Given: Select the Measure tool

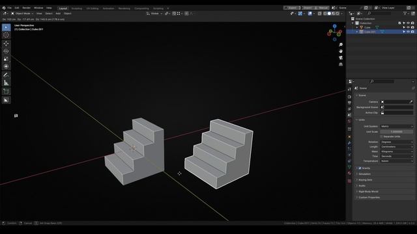Looking at the screenshot, I should point(6,83).
